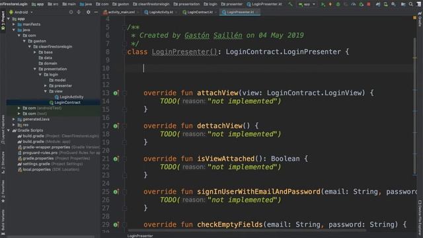
Task: Open the settings.gradle file
Action: [50, 164]
